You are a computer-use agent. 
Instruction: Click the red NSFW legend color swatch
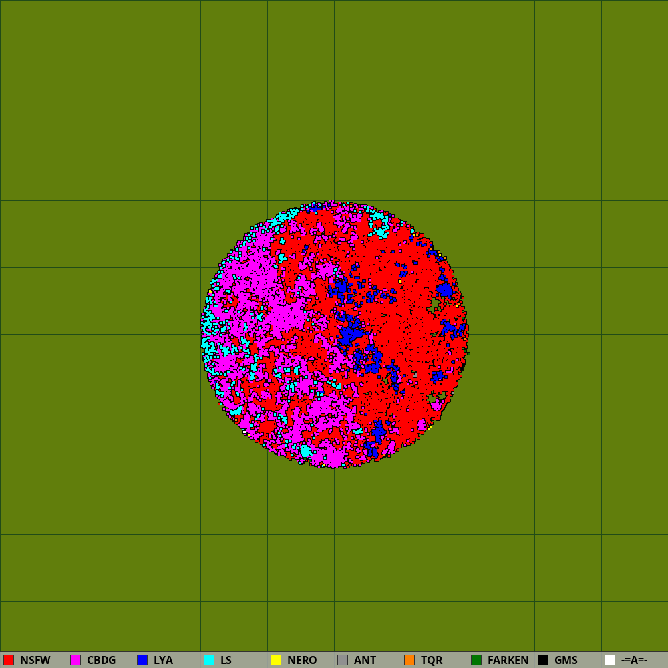[9, 660]
